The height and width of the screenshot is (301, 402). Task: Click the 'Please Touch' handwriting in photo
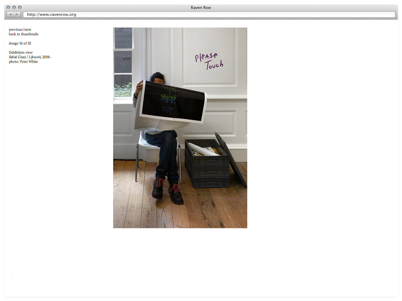click(x=209, y=60)
